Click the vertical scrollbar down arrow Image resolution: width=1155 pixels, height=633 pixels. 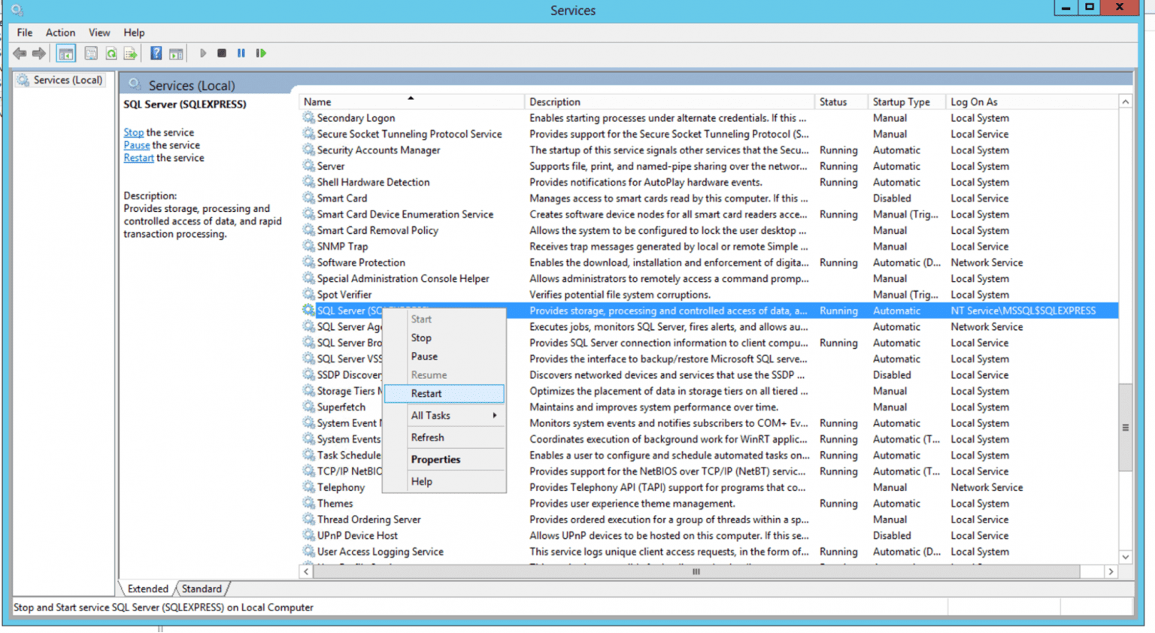click(1125, 557)
